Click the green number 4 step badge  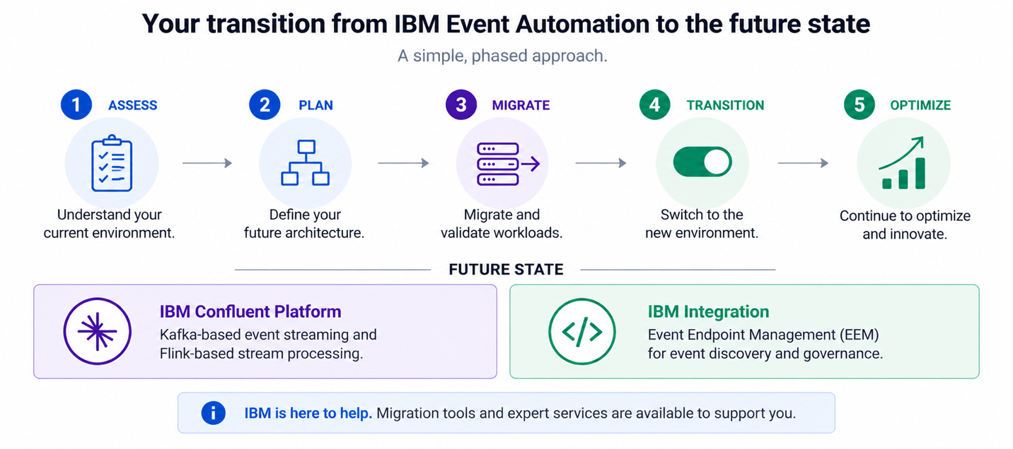[654, 105]
